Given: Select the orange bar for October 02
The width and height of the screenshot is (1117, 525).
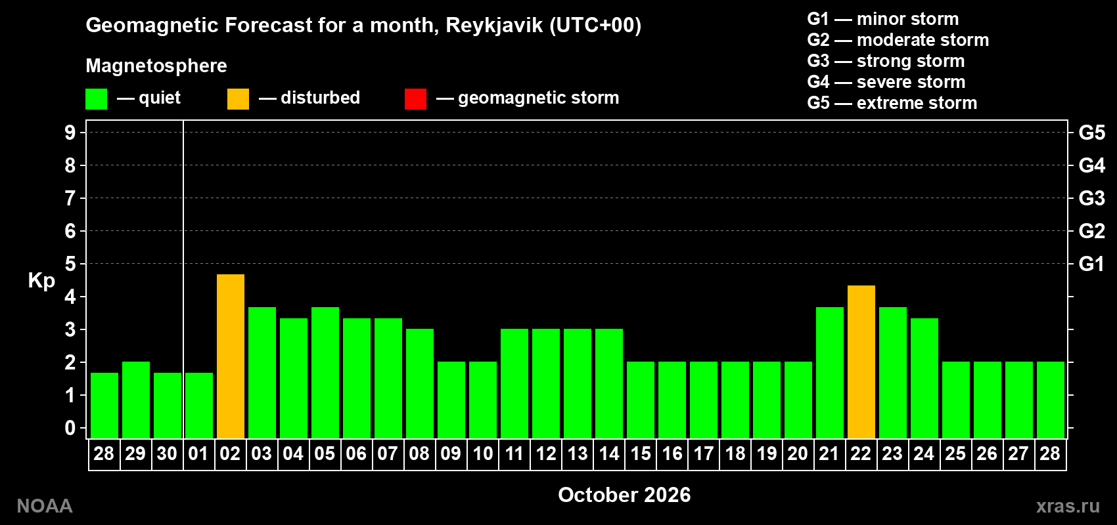Looking at the screenshot, I should (x=231, y=356).
